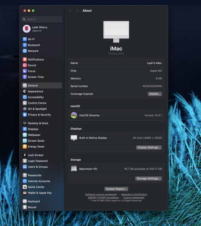Select the Energy Saver bulb icon
The image size is (201, 226).
coord(25,147)
